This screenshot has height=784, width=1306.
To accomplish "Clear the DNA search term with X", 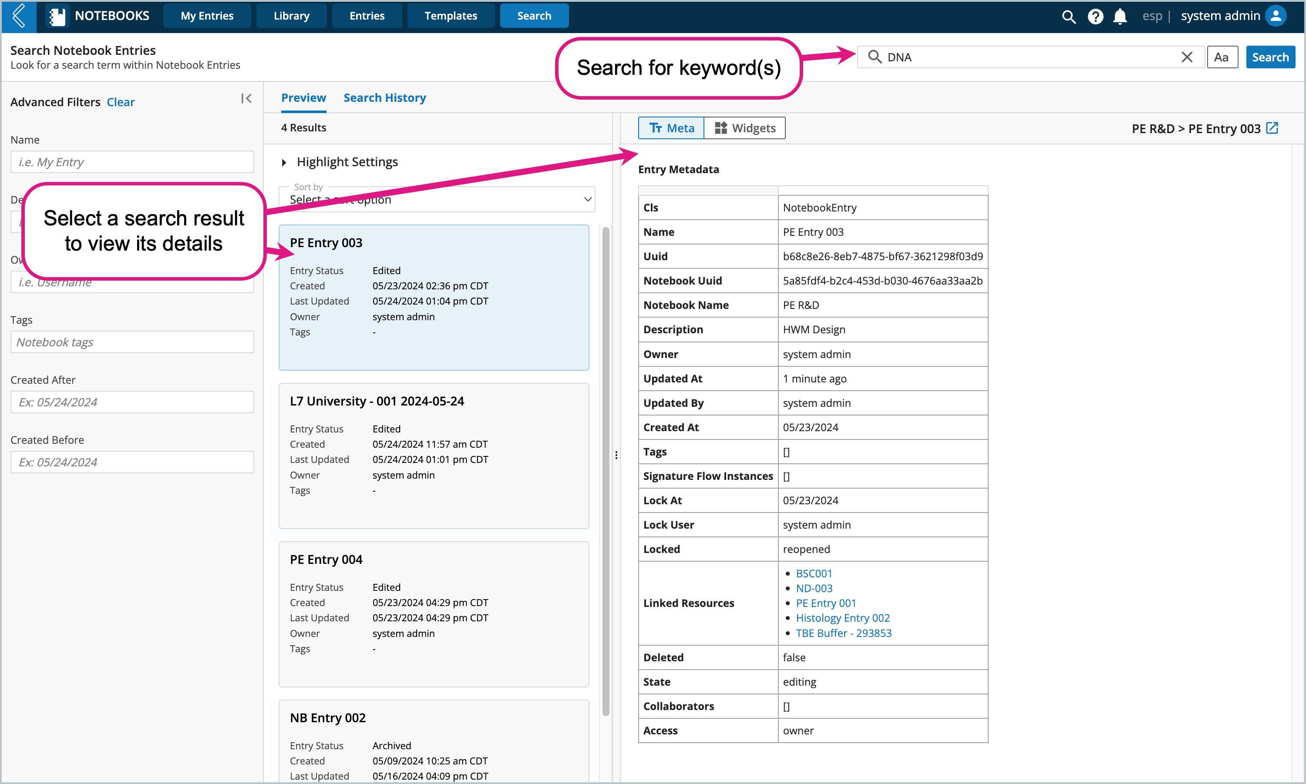I will (x=1187, y=57).
